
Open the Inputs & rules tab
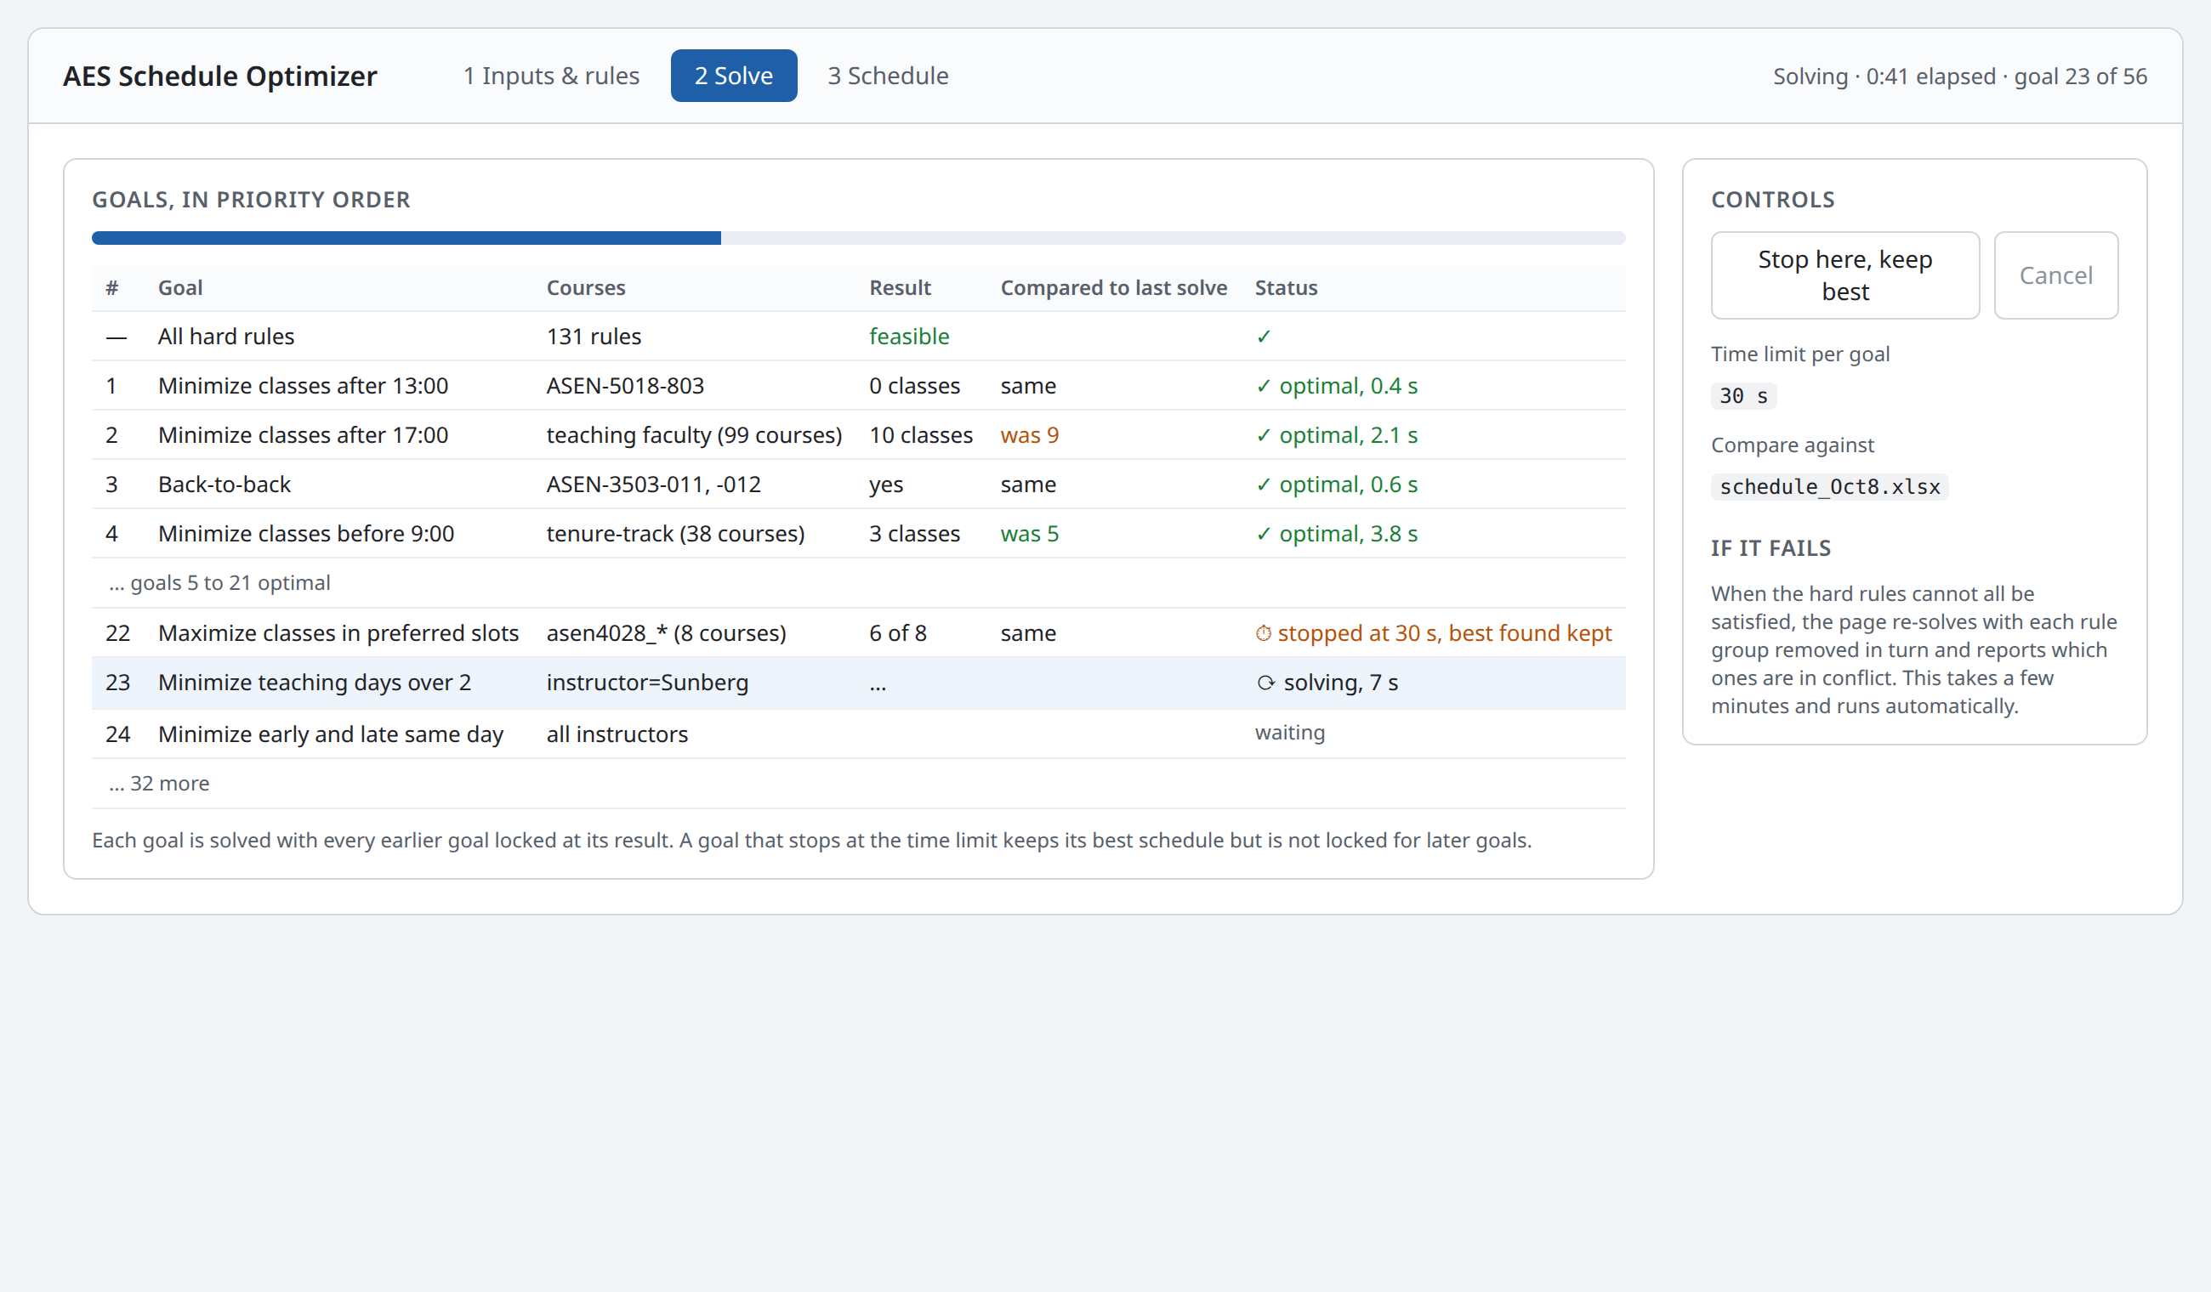click(551, 76)
